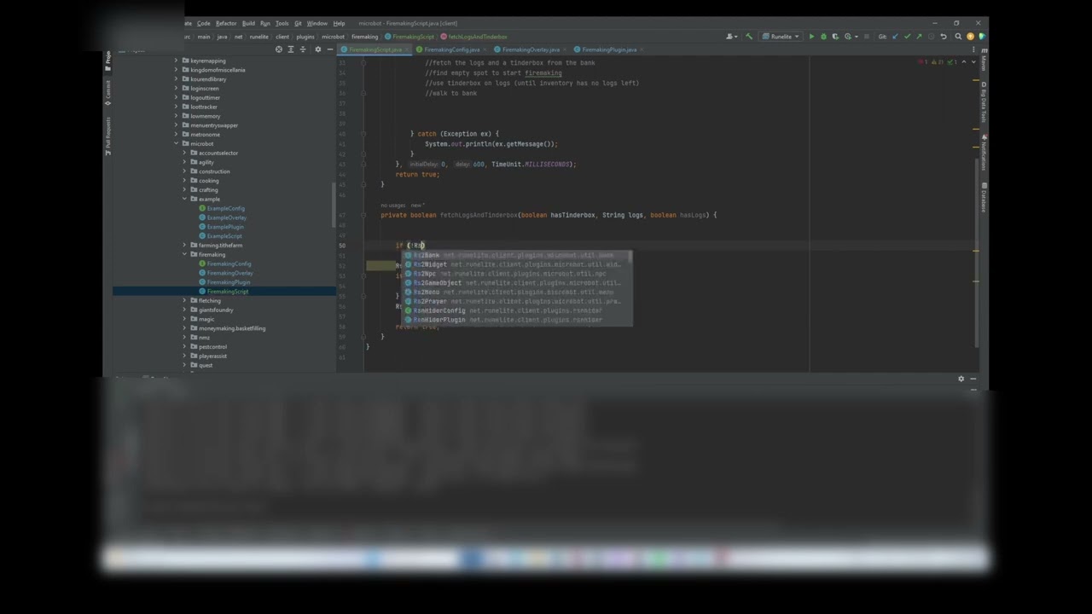Open the profiler dropdown arrow next to the run icons
The image size is (1092, 614).
pyautogui.click(x=857, y=37)
